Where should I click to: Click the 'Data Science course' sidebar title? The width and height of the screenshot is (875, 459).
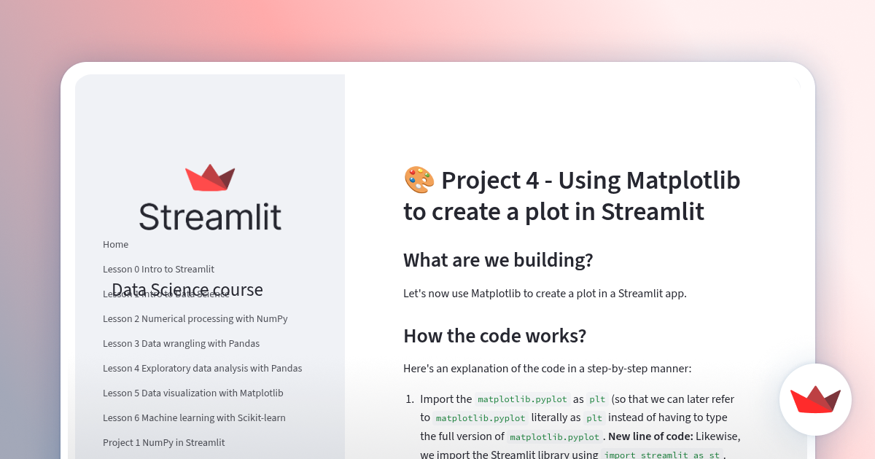(187, 290)
